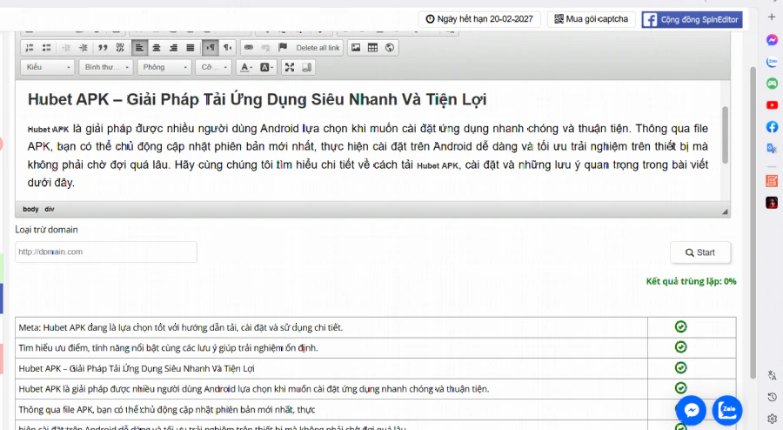Insert anchor flag
Screen dimensions: 783x430
pos(283,48)
